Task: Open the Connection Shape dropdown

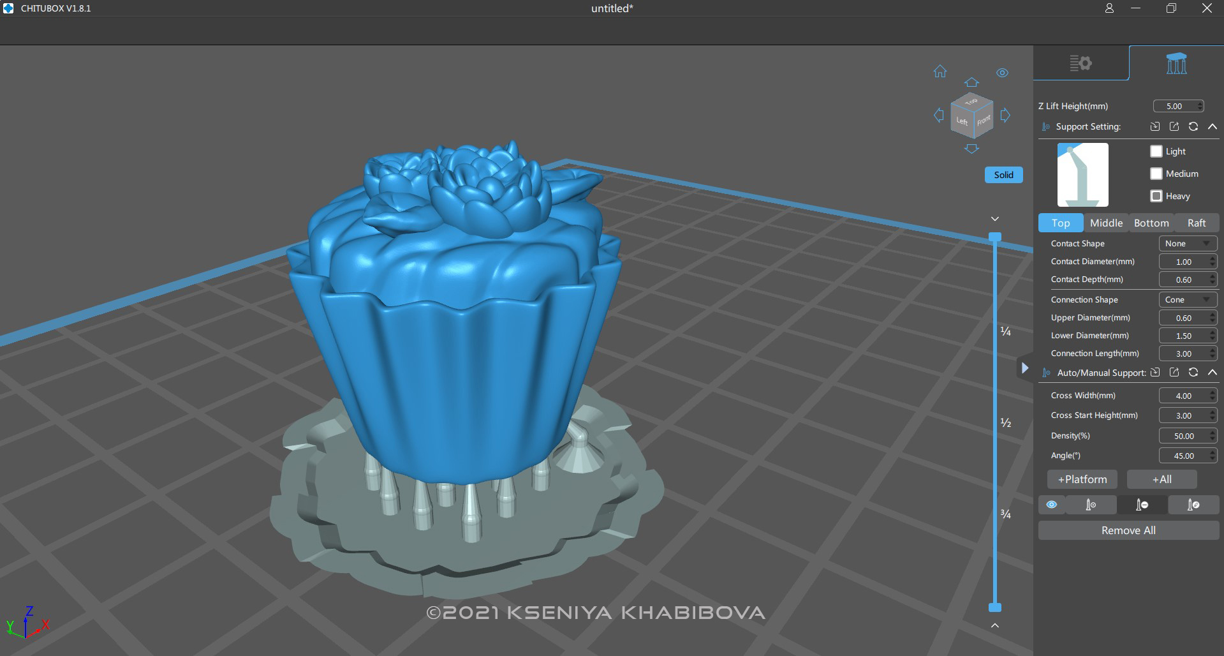Action: [1188, 299]
